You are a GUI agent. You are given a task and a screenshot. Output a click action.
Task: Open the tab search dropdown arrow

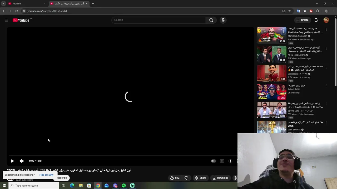pos(3,4)
